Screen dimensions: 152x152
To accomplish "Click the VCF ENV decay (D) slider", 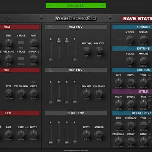I will (59, 100).
